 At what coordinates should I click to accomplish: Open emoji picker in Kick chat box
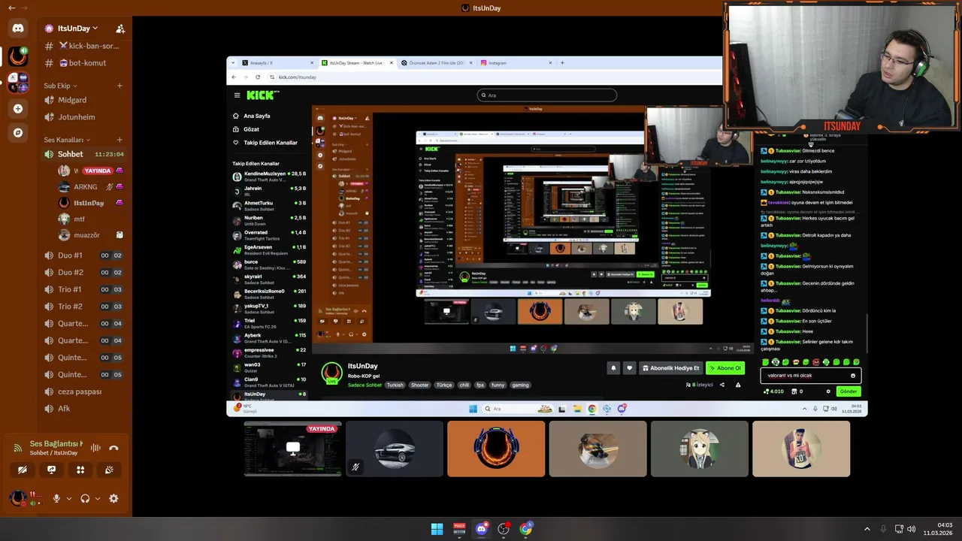pyautogui.click(x=852, y=376)
